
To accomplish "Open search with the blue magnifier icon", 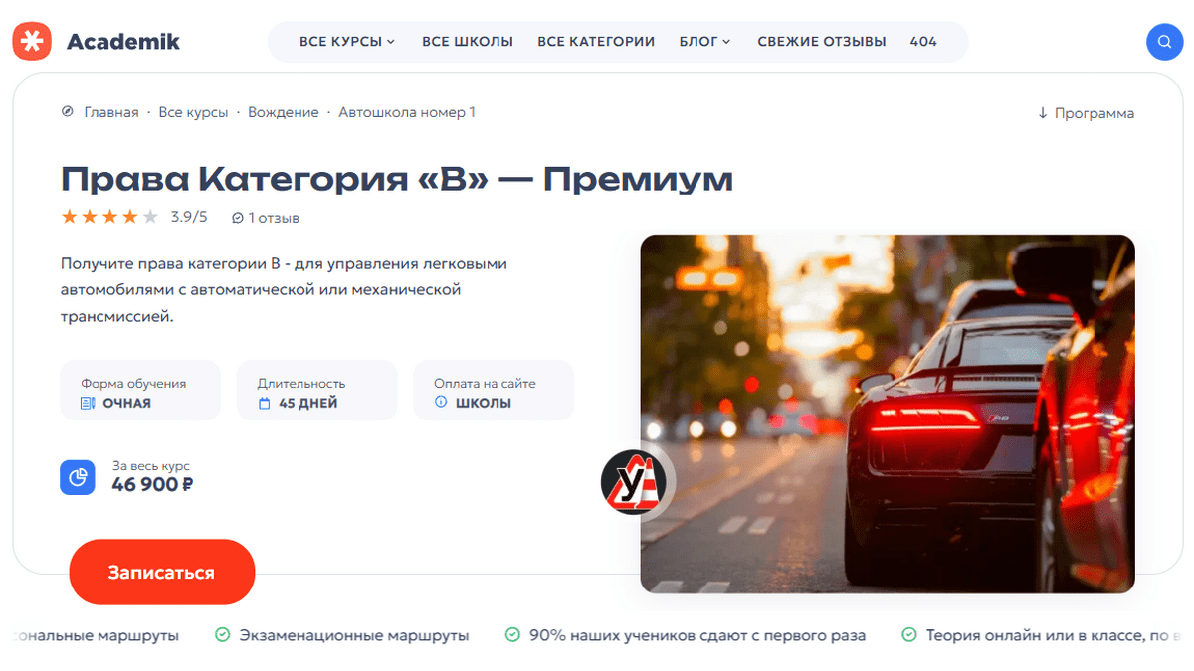I will 1163,42.
